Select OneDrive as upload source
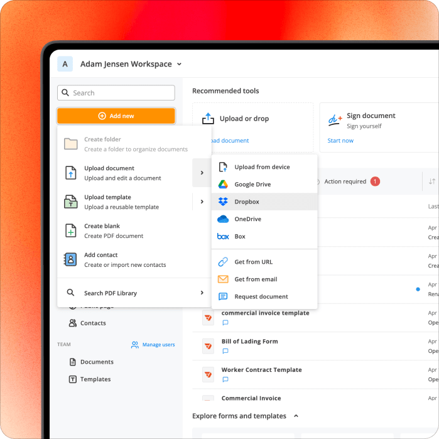 [264, 219]
